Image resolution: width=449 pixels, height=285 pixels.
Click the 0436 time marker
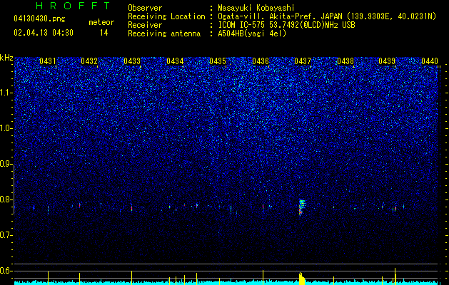[261, 61]
